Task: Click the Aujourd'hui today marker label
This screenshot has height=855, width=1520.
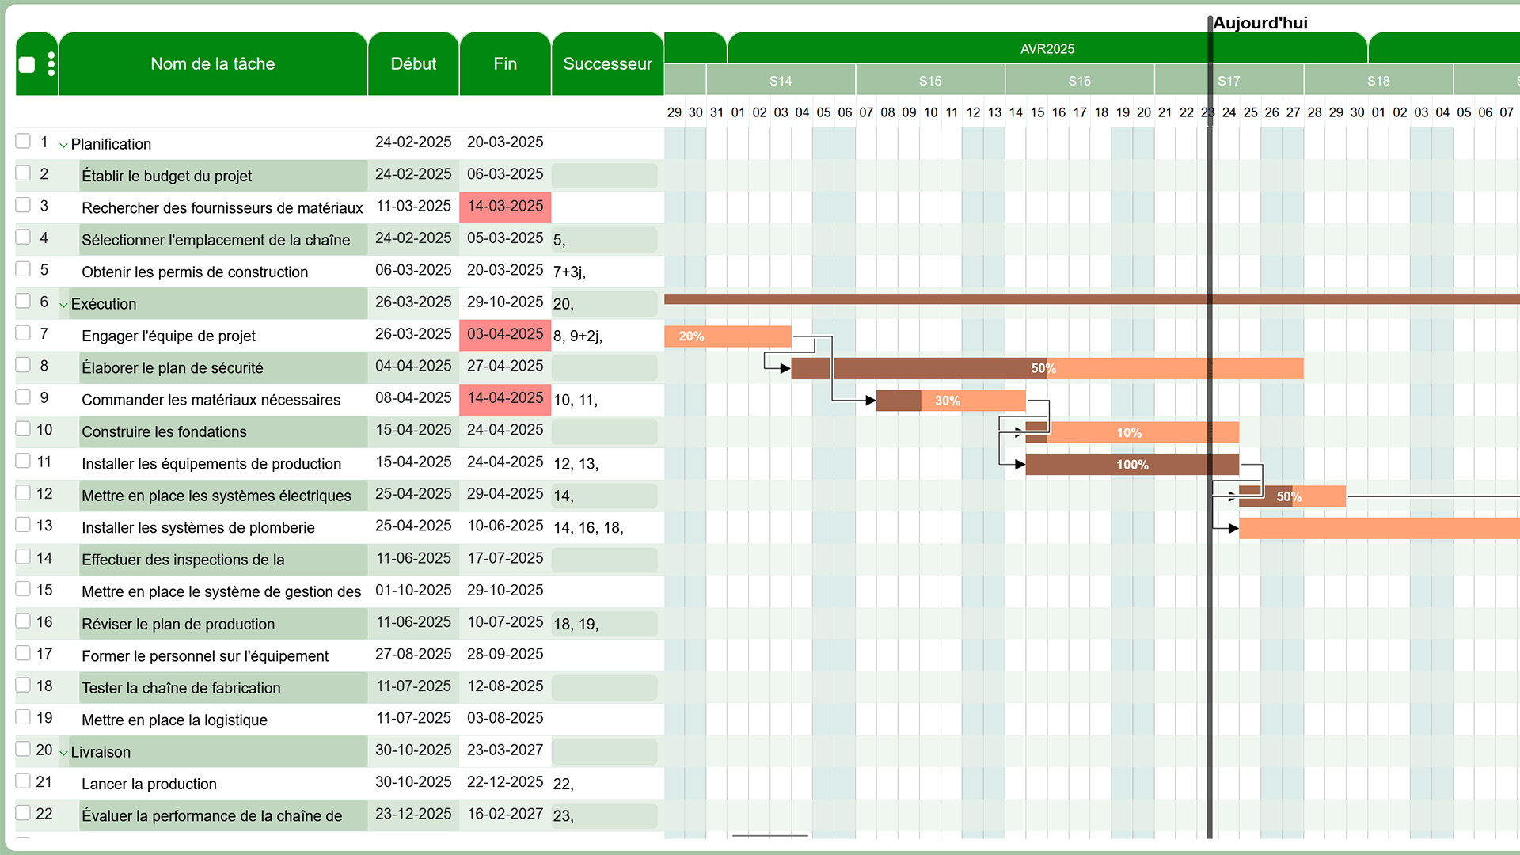Action: click(1260, 23)
